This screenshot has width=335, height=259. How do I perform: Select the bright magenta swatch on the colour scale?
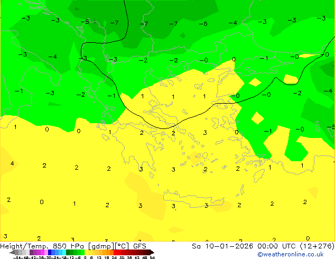click(x=42, y=252)
